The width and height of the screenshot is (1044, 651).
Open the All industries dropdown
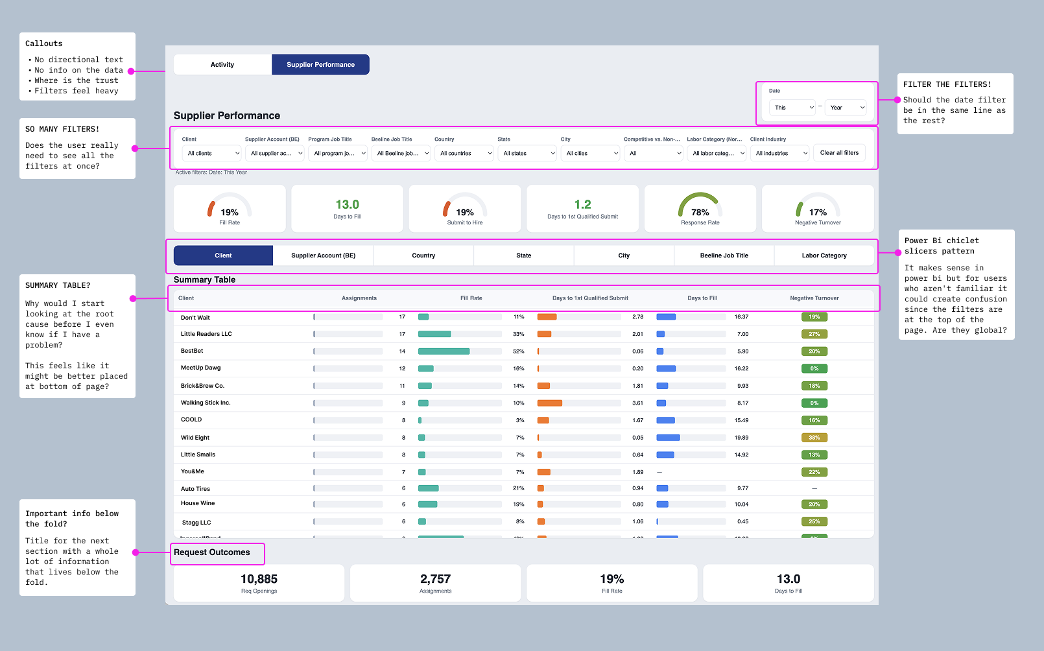(780, 154)
